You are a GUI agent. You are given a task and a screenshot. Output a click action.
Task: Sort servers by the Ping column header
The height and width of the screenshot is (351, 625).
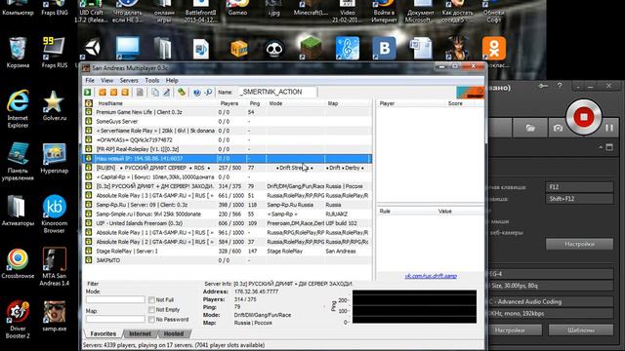pyautogui.click(x=255, y=103)
